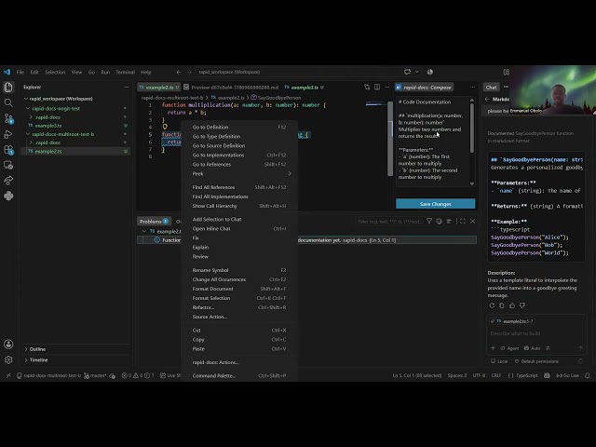This screenshot has height=447, width=596.
Task: Click the chat input 'Describe what to build'
Action: pyautogui.click(x=536, y=333)
